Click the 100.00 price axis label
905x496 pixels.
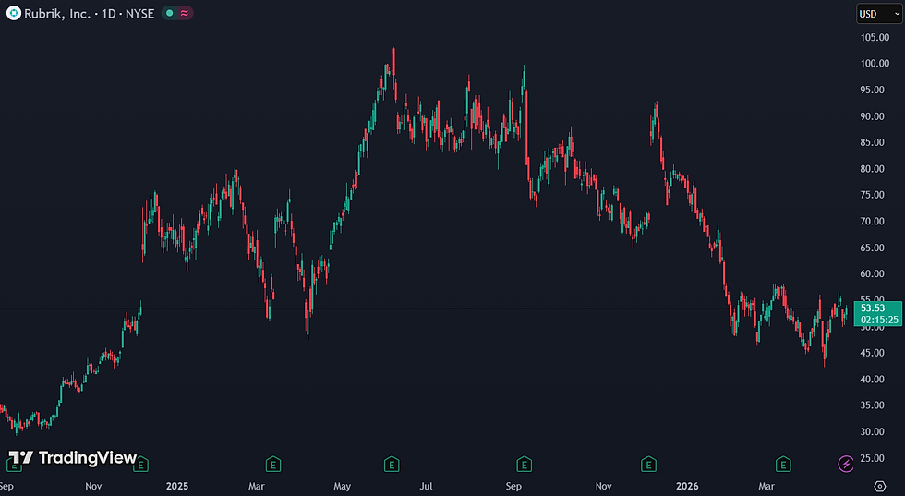(x=875, y=64)
